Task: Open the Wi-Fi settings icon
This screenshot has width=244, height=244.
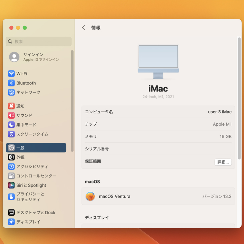Action: (11, 74)
